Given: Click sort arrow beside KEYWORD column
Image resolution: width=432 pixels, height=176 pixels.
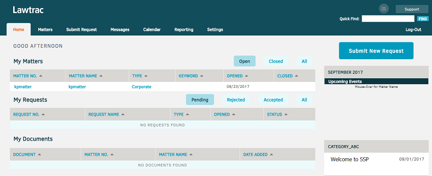Looking at the screenshot, I should pyautogui.click(x=201, y=76).
